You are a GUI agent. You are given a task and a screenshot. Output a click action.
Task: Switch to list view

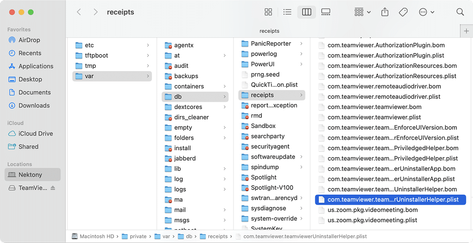pyautogui.click(x=287, y=12)
